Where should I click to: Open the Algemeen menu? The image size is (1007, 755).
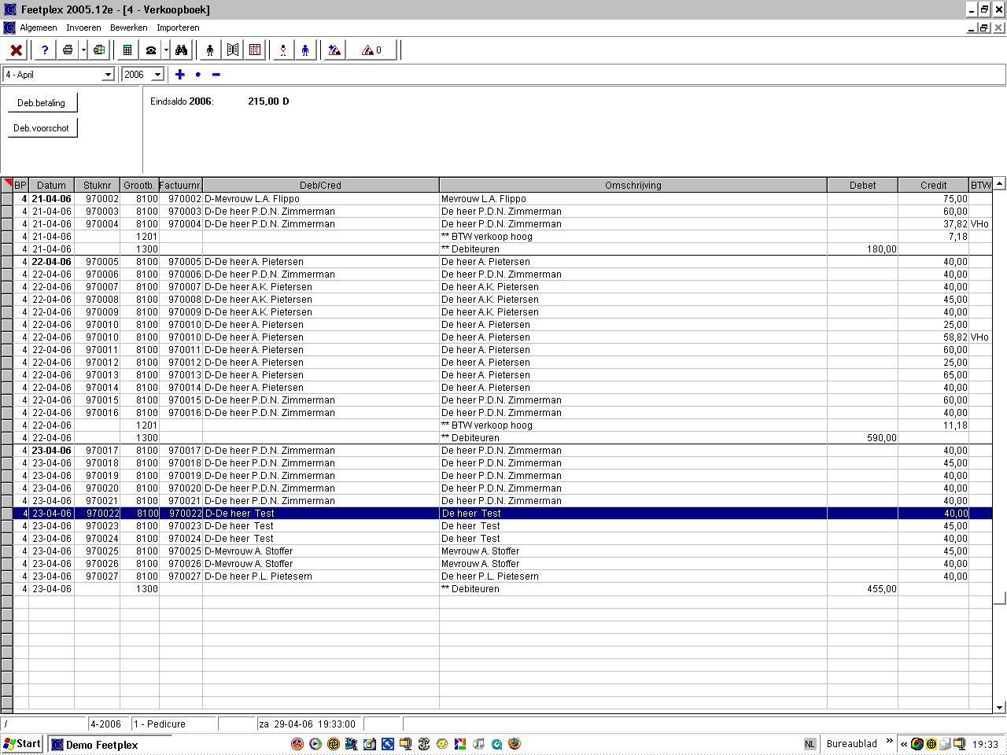(x=38, y=28)
